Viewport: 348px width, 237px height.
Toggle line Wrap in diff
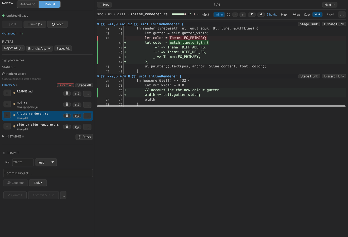[297, 14]
